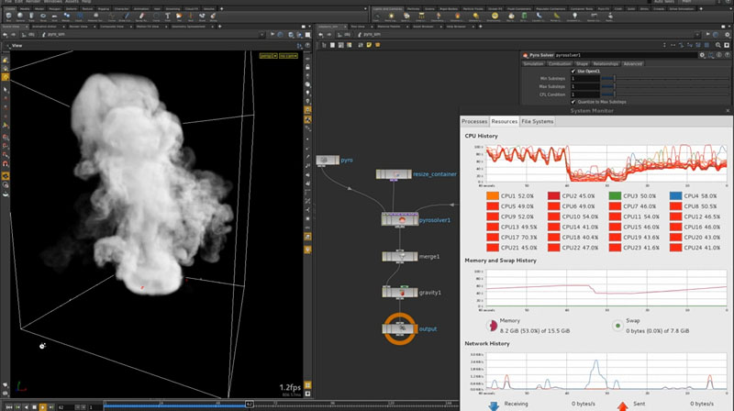The width and height of the screenshot is (734, 411).
Task: Select the resize_container node
Action: (393, 173)
